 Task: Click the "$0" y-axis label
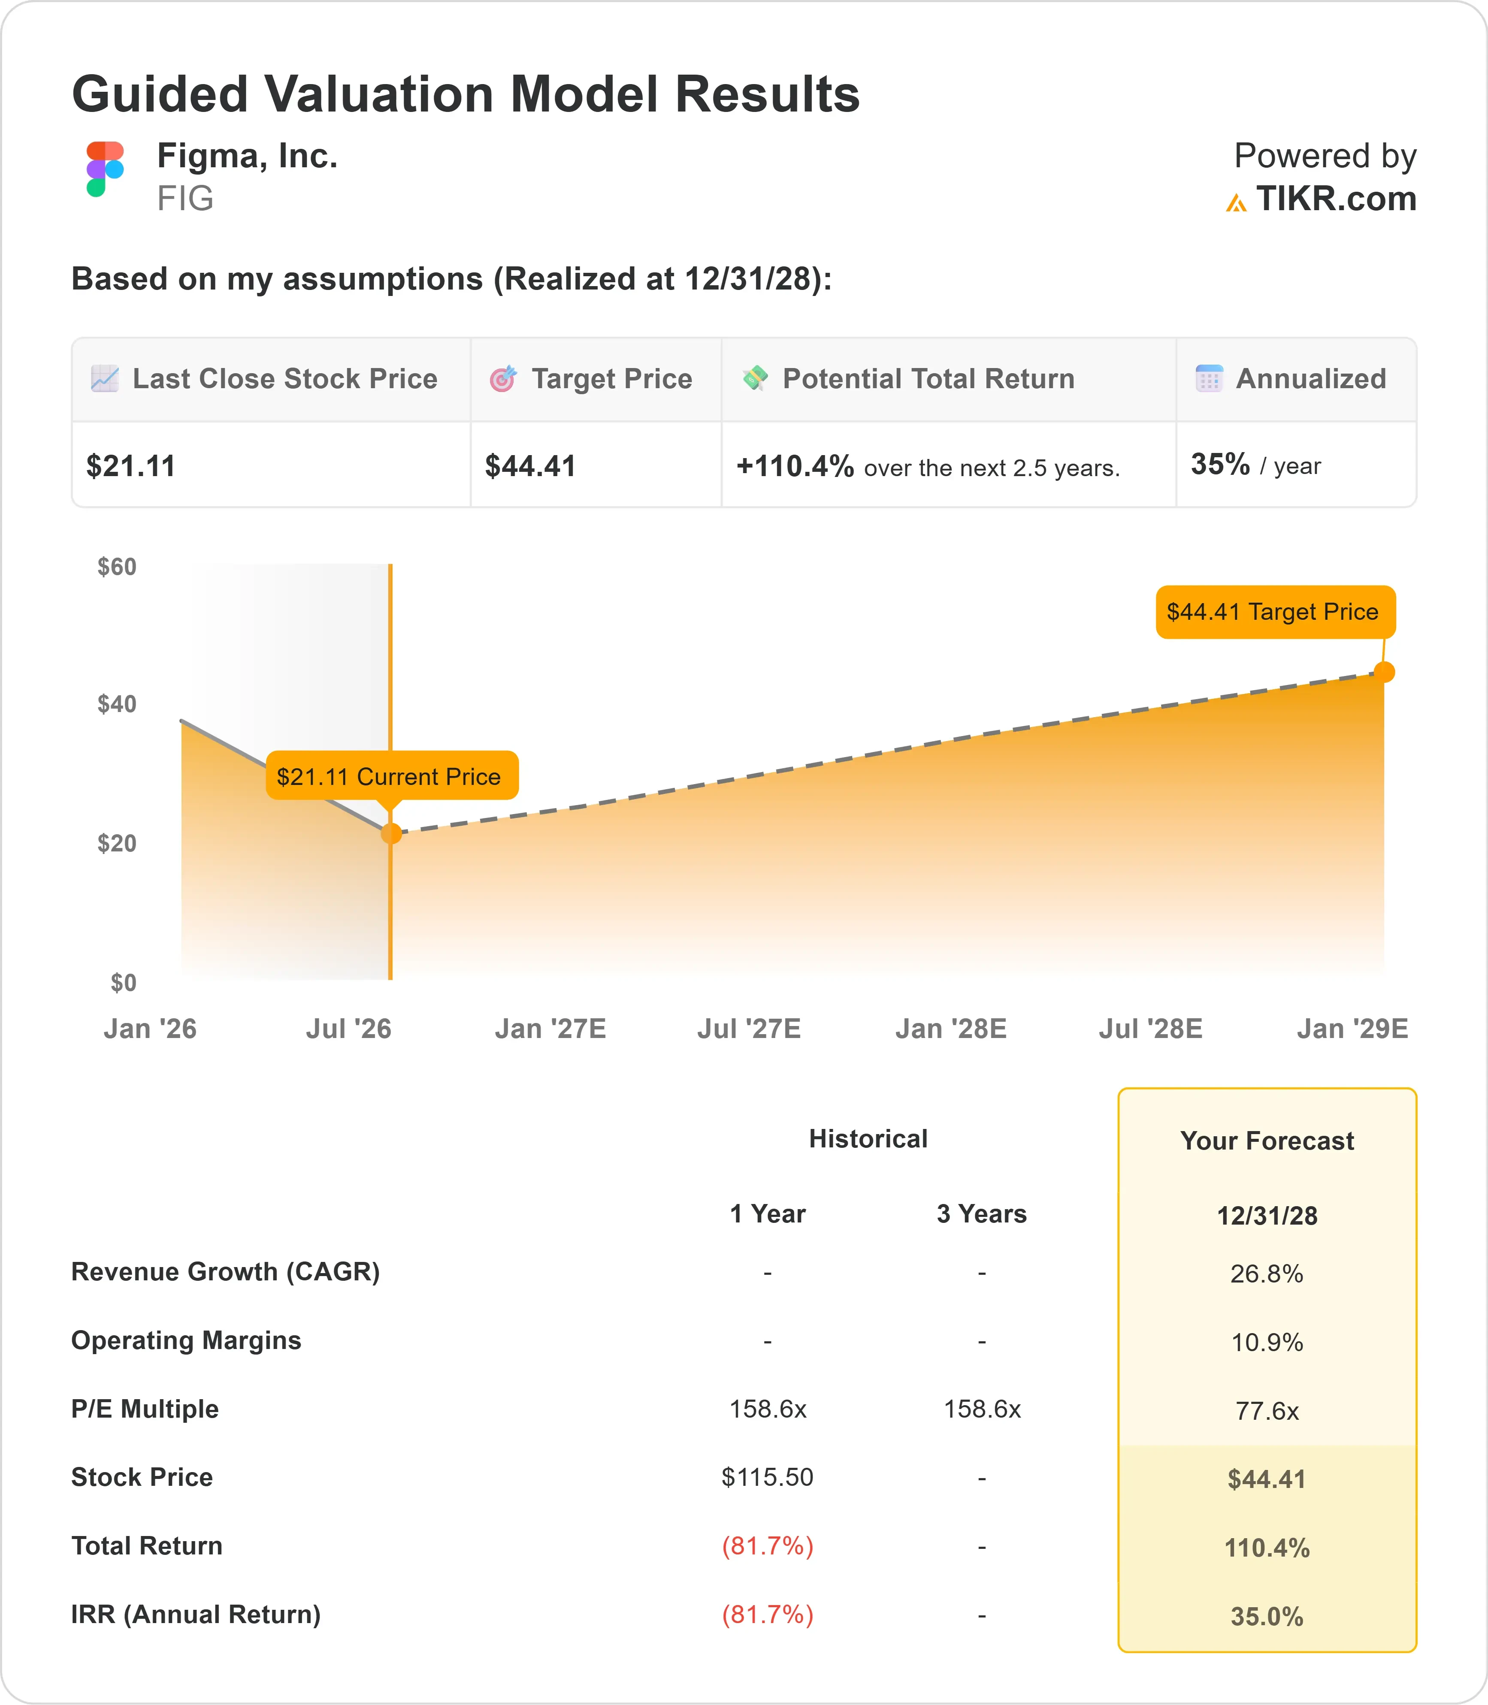(124, 983)
